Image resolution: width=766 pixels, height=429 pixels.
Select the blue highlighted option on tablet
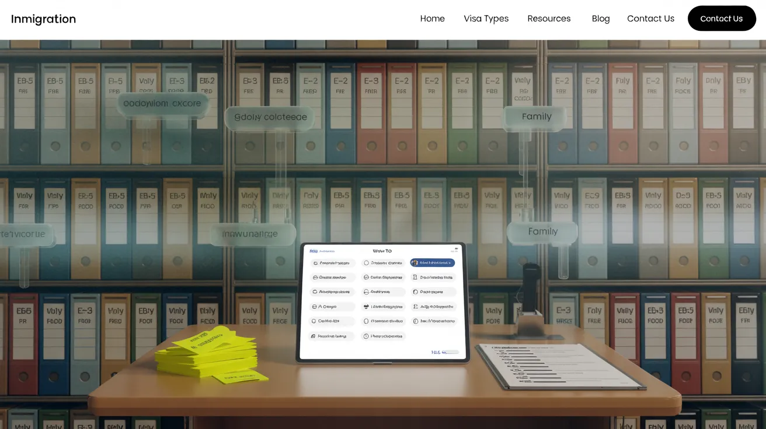click(x=432, y=263)
